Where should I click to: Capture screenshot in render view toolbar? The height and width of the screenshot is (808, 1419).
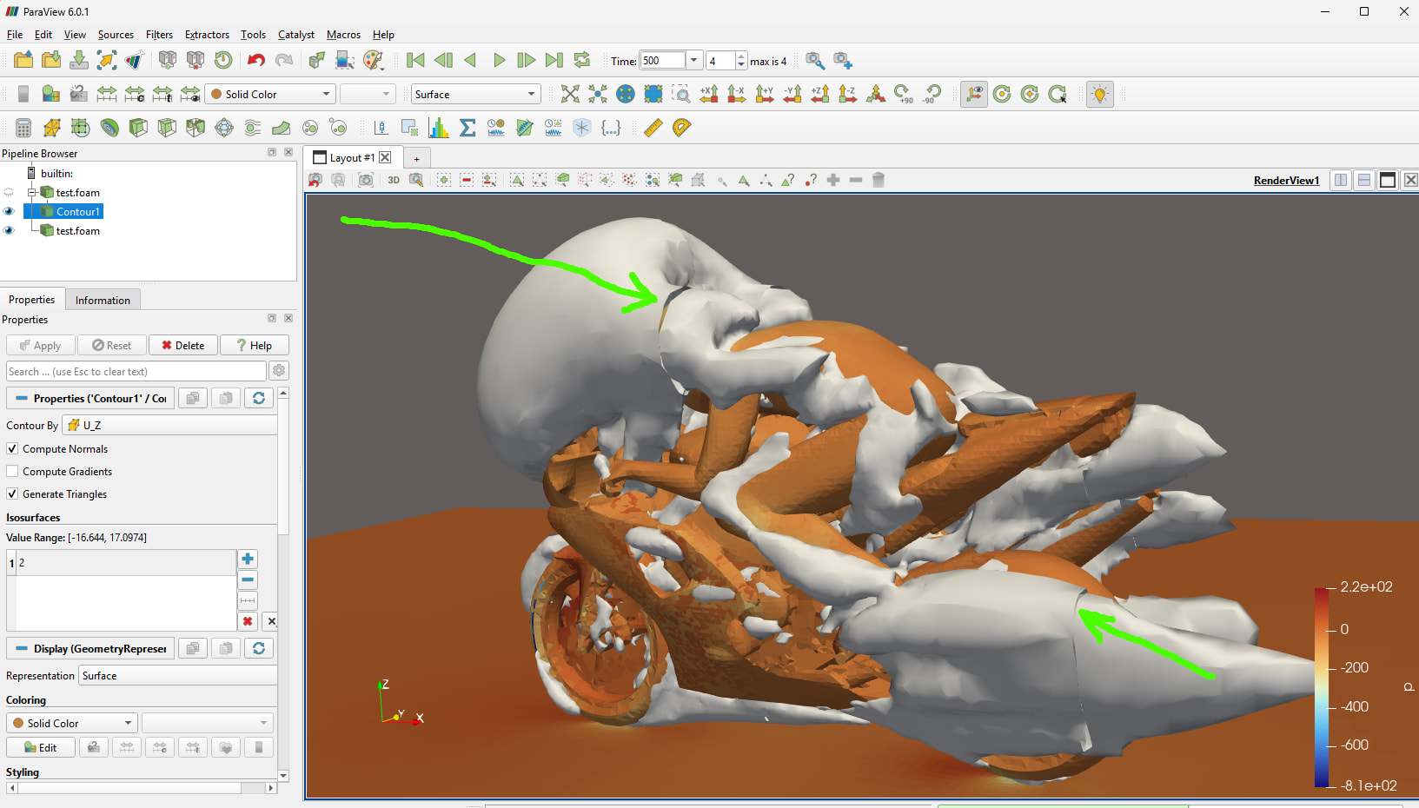[366, 180]
